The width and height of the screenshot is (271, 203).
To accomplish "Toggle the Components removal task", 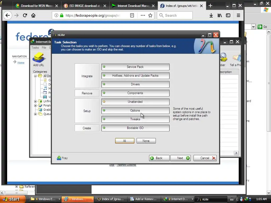I will [135, 93].
